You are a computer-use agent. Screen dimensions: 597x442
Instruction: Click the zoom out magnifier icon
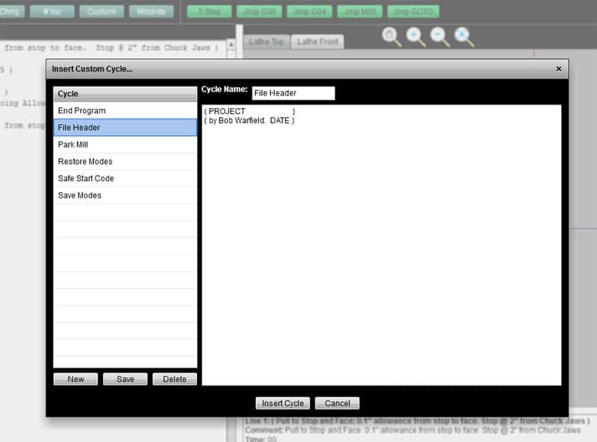pyautogui.click(x=439, y=35)
